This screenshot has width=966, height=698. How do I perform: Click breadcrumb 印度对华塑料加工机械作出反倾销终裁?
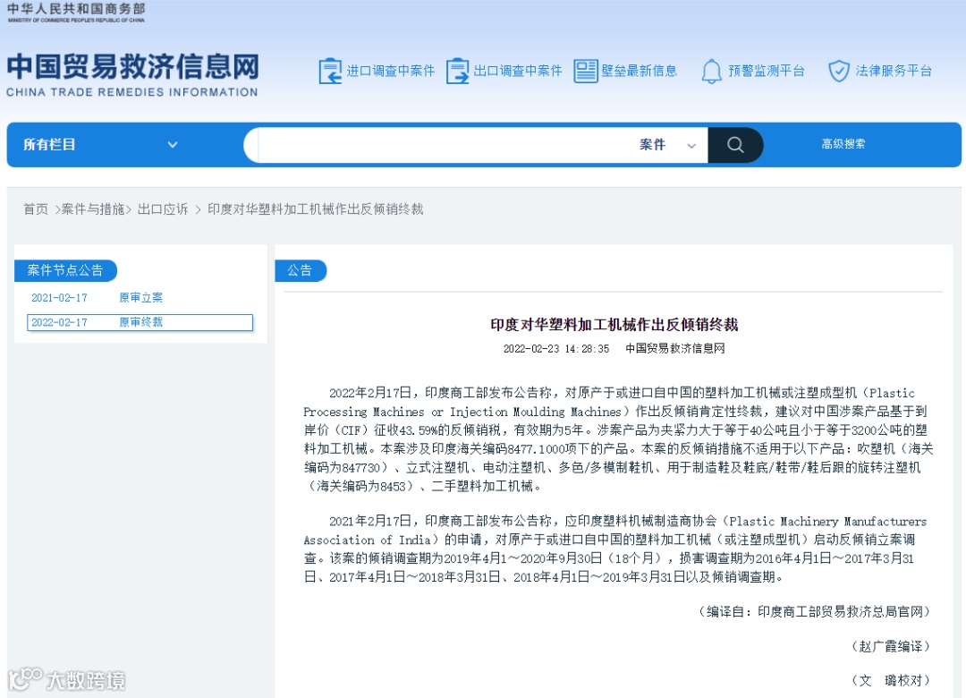316,209
